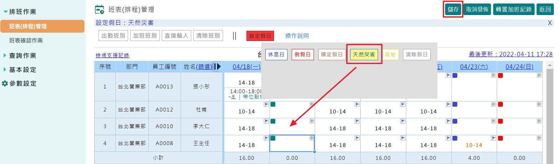Close the 設定假日 banner with the X
The height and width of the screenshot is (164, 559).
coord(550,23)
